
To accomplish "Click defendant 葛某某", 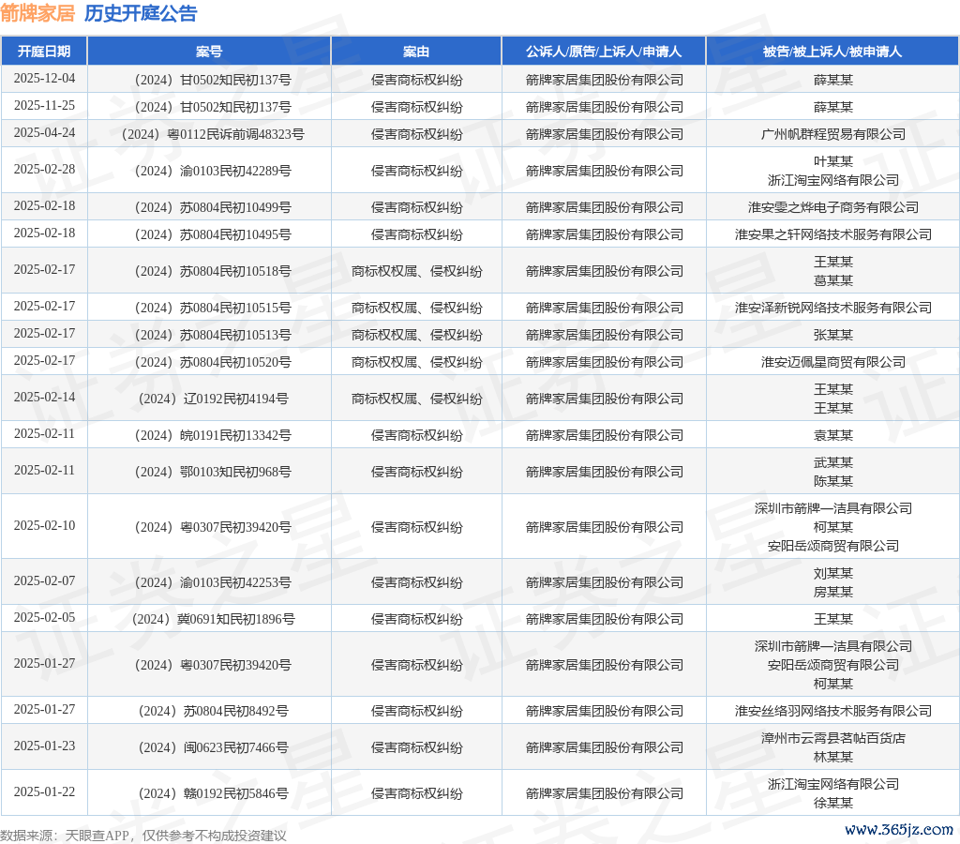I will [832, 280].
